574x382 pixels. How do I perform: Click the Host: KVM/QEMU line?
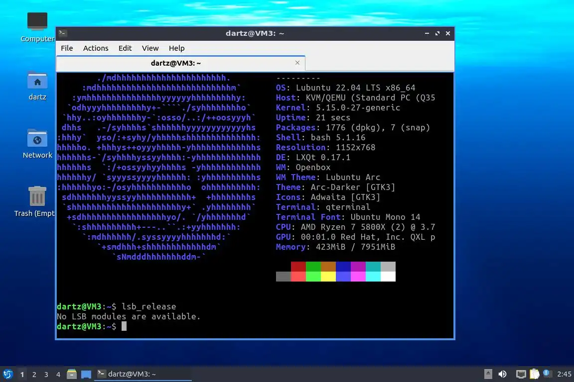[355, 97]
